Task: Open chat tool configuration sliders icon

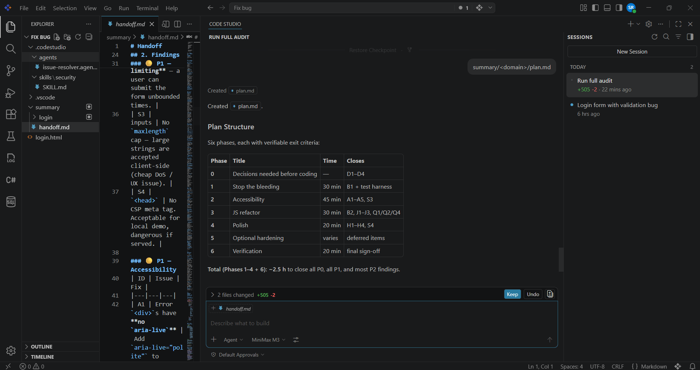Action: tap(296, 339)
